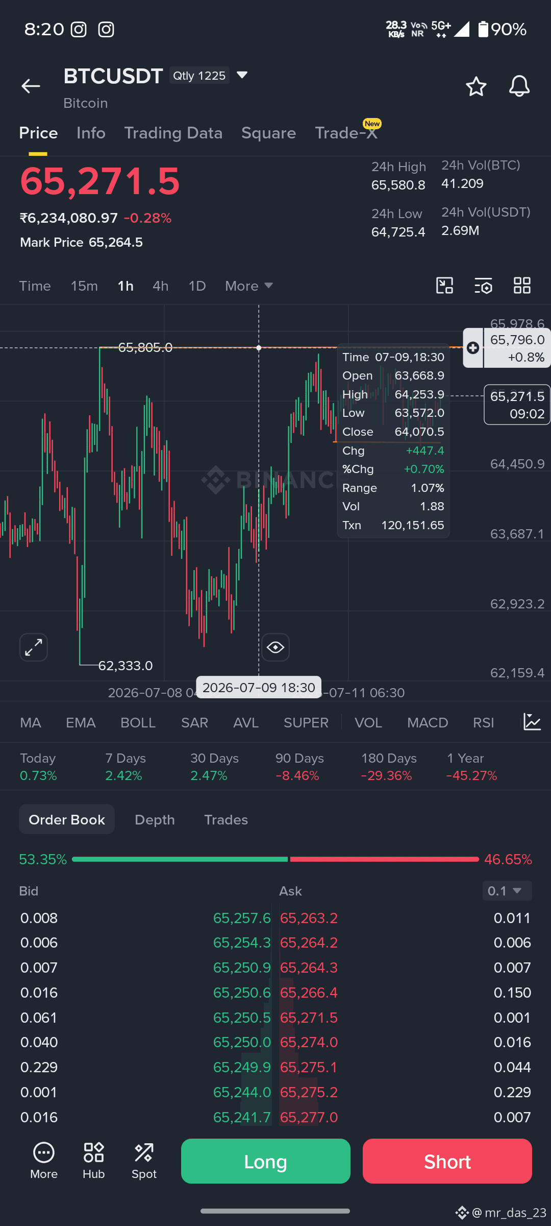Expand chart to fullscreen

point(34,647)
